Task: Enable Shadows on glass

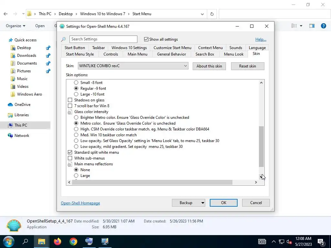Action: click(70, 100)
